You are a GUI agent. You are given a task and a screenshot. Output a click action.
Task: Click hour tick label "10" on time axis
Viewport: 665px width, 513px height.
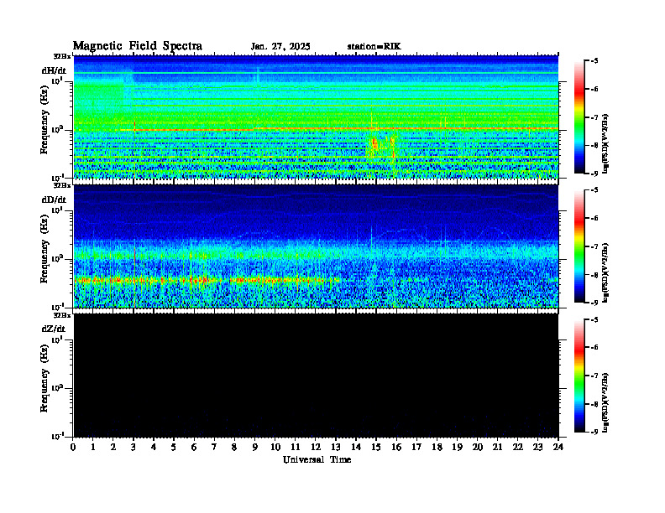pyautogui.click(x=275, y=448)
